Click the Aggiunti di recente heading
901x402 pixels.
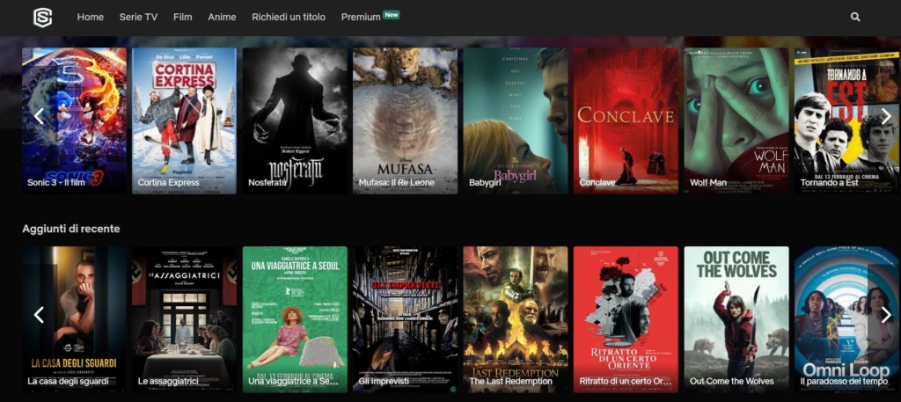71,229
